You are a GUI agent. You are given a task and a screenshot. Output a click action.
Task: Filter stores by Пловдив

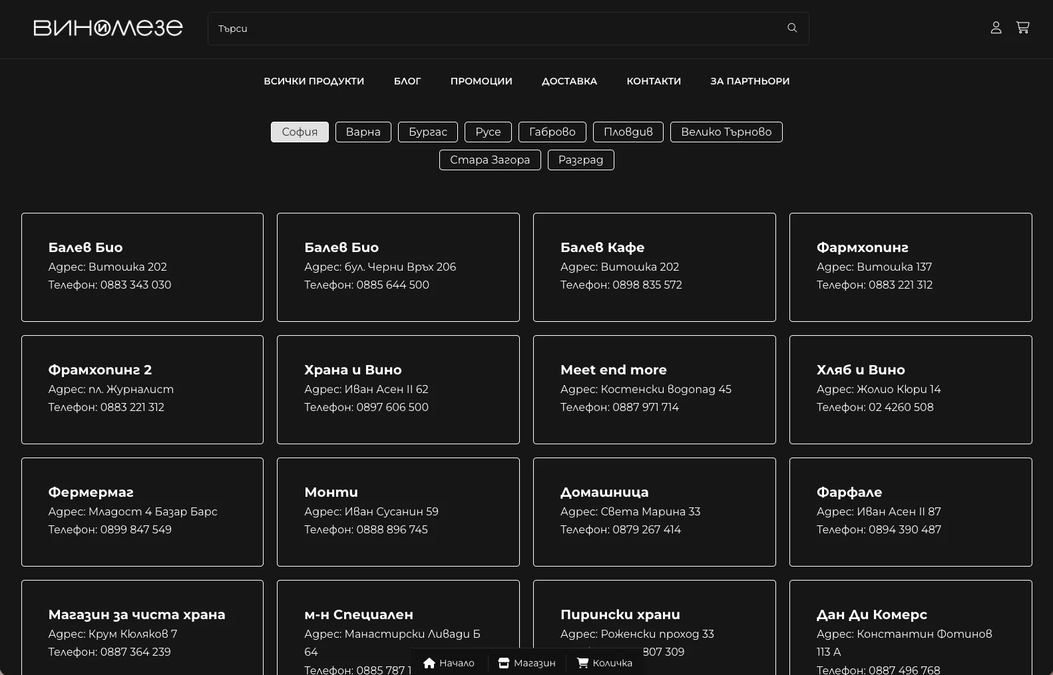pos(628,132)
